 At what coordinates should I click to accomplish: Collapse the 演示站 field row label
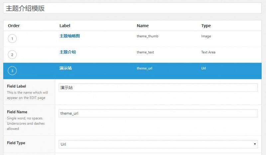pyautogui.click(x=66, y=68)
